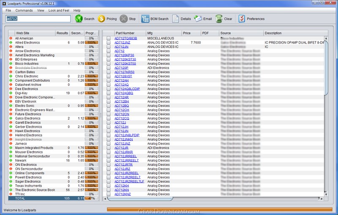Click green status dot for Mouser Electronics
Viewport: 338px width, 215px height.
pos(11,152)
